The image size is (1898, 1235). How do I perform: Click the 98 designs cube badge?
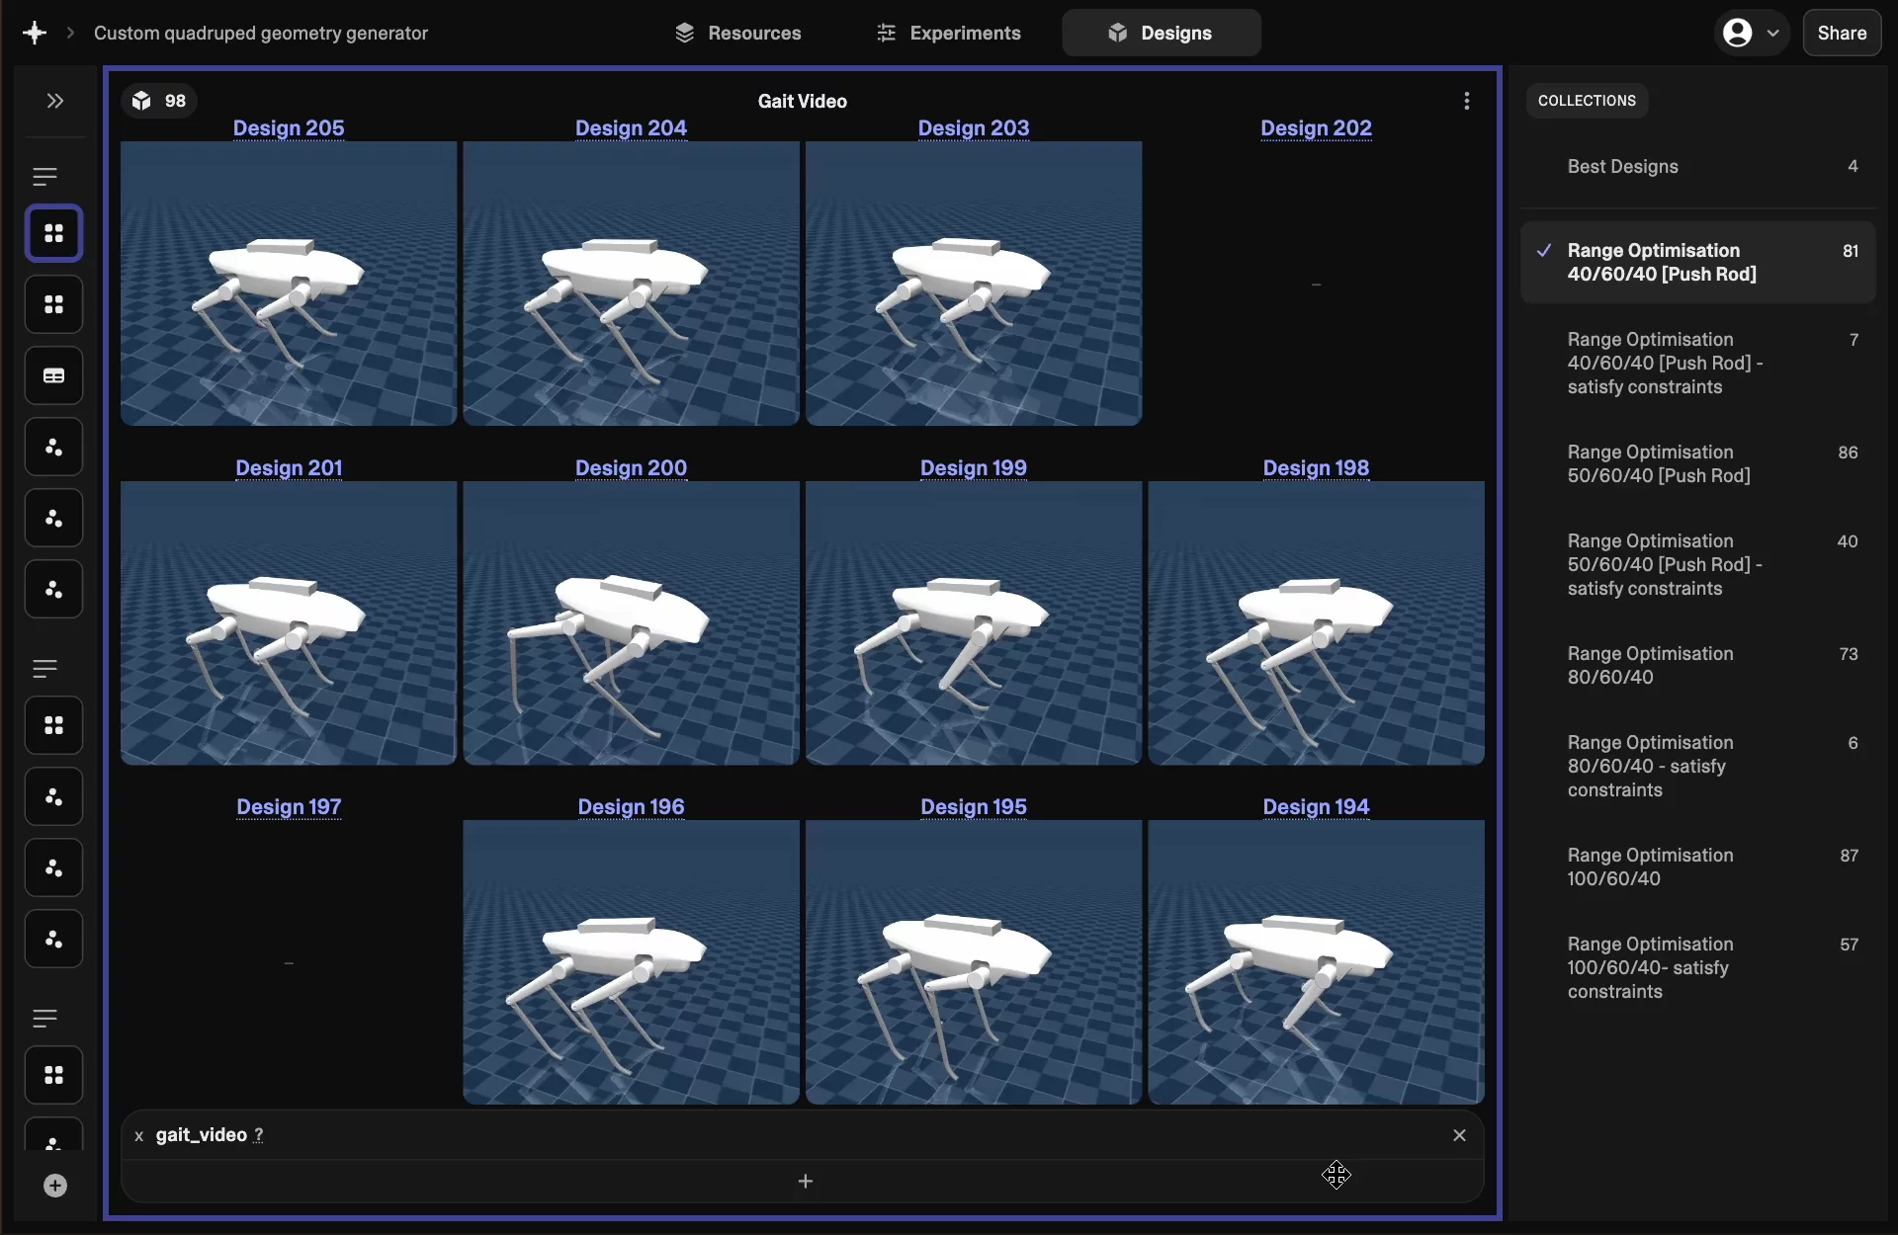(x=159, y=101)
